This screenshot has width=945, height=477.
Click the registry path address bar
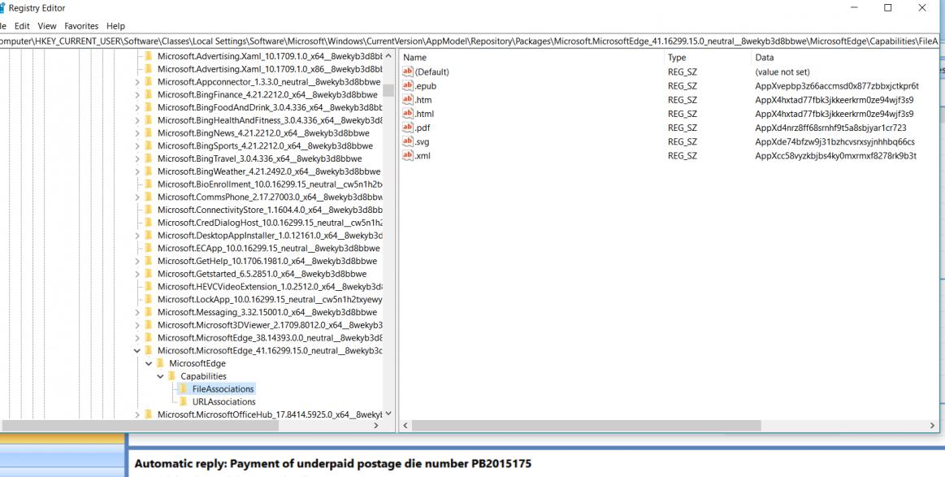(x=470, y=41)
